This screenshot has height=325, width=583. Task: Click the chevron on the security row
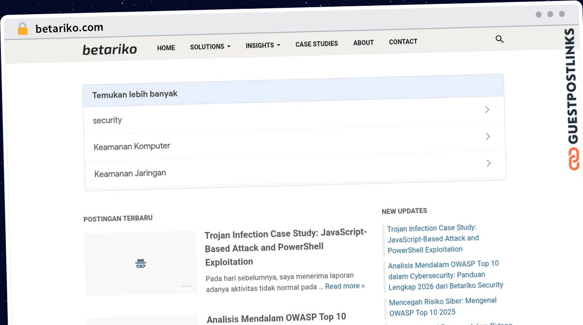click(487, 110)
